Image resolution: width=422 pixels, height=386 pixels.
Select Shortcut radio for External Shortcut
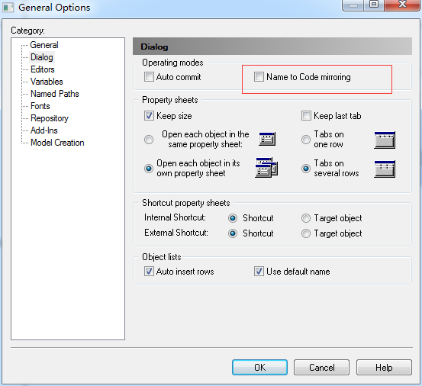tap(233, 233)
